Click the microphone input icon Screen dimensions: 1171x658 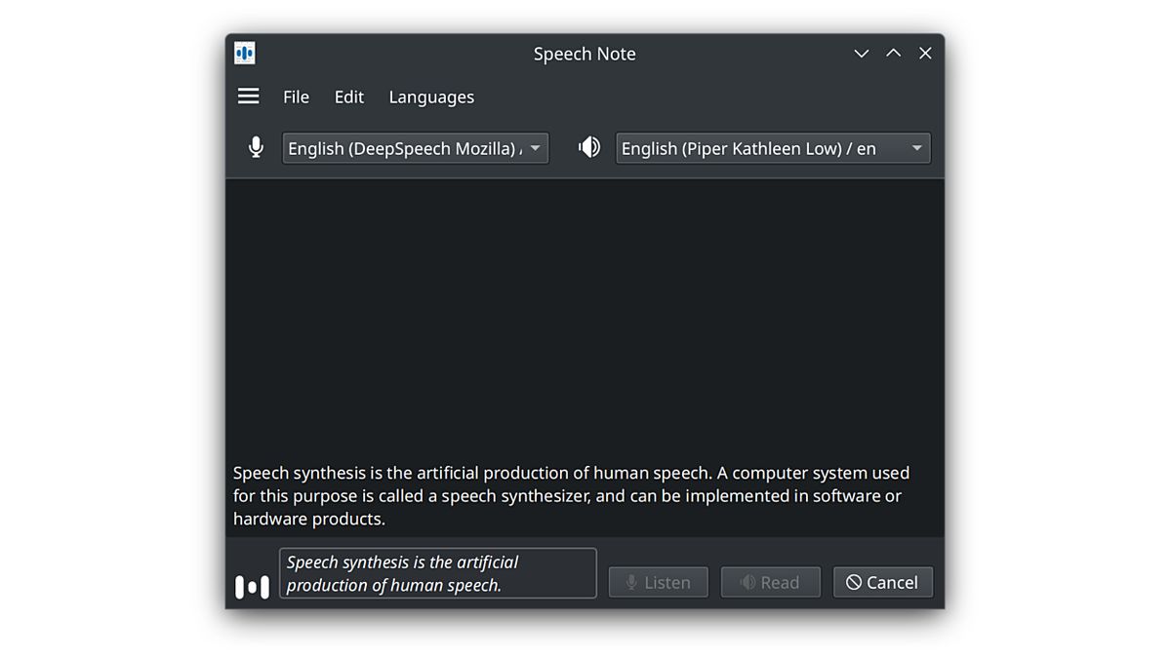point(256,147)
